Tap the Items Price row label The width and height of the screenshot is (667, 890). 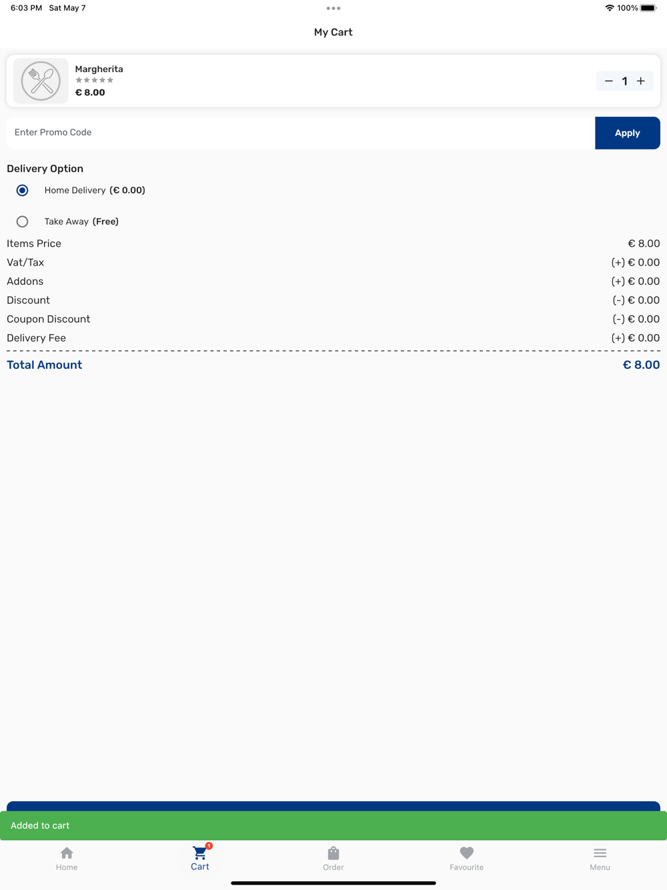pyautogui.click(x=34, y=244)
